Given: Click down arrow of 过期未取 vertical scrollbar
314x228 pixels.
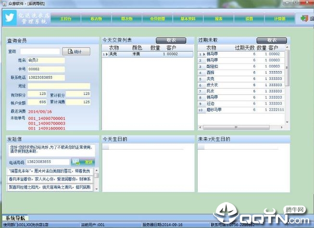Looking at the screenshot, I should coord(287,122).
